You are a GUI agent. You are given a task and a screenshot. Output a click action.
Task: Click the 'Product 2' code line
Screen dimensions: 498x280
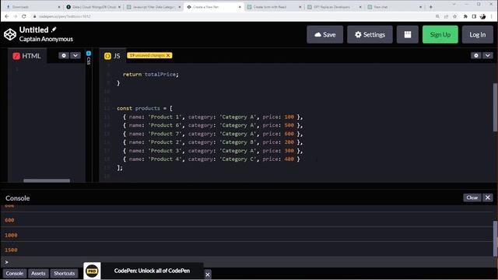(212, 142)
